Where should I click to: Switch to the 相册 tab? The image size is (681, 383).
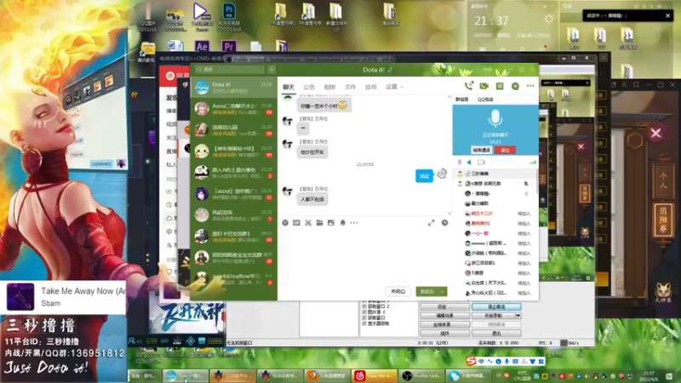click(x=329, y=87)
